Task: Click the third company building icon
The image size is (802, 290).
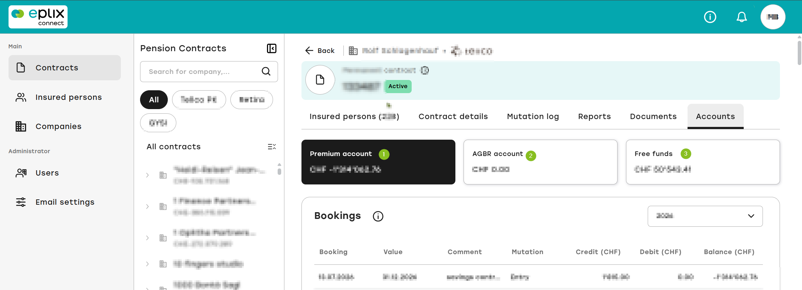Action: (x=163, y=238)
